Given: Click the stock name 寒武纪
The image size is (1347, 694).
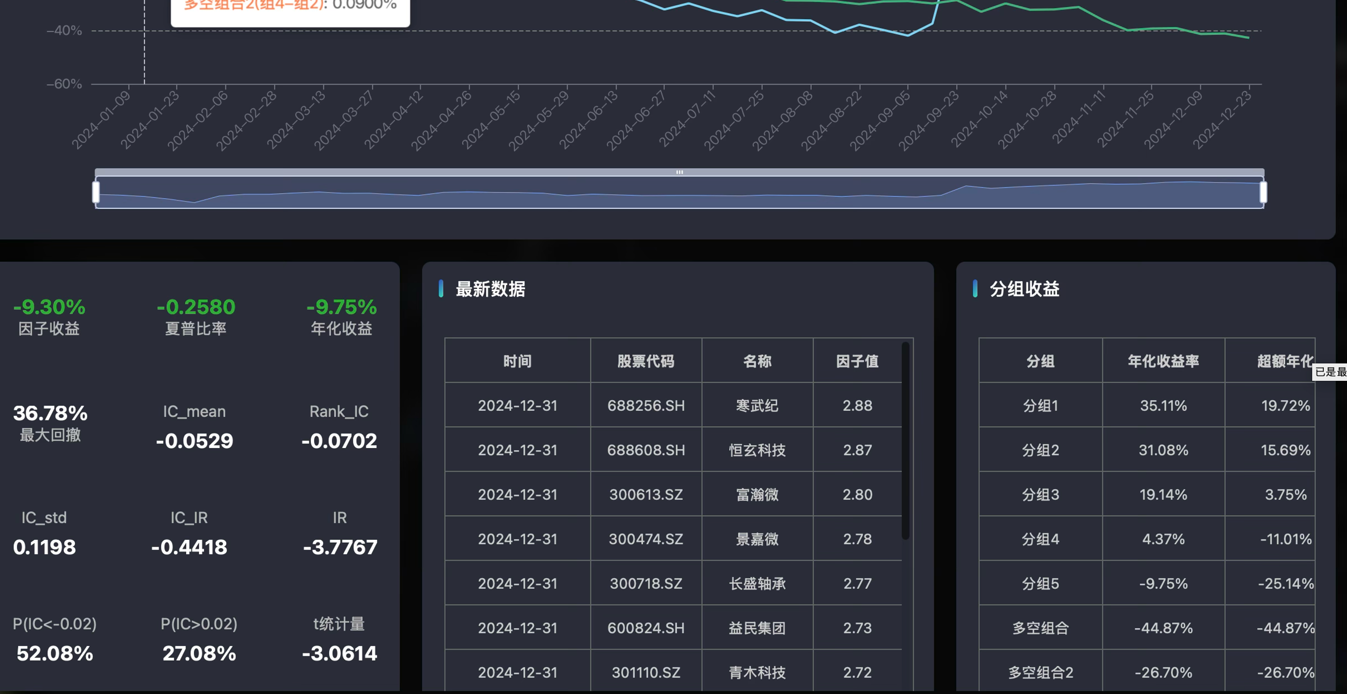Looking at the screenshot, I should pos(757,405).
